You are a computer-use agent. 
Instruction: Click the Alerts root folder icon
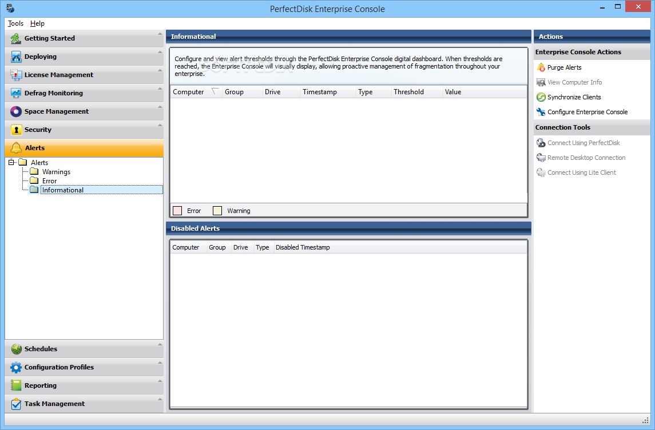click(23, 162)
